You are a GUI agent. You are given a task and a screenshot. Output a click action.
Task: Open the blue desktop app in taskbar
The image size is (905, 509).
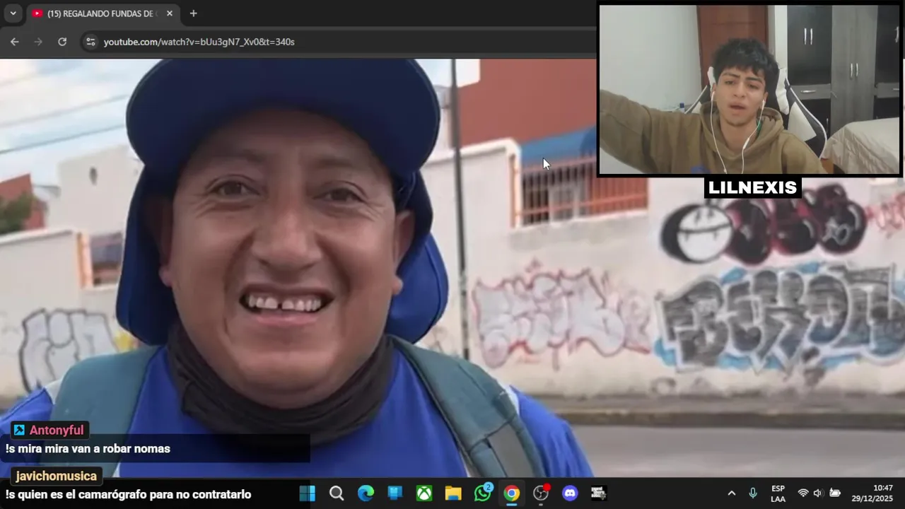pos(395,493)
